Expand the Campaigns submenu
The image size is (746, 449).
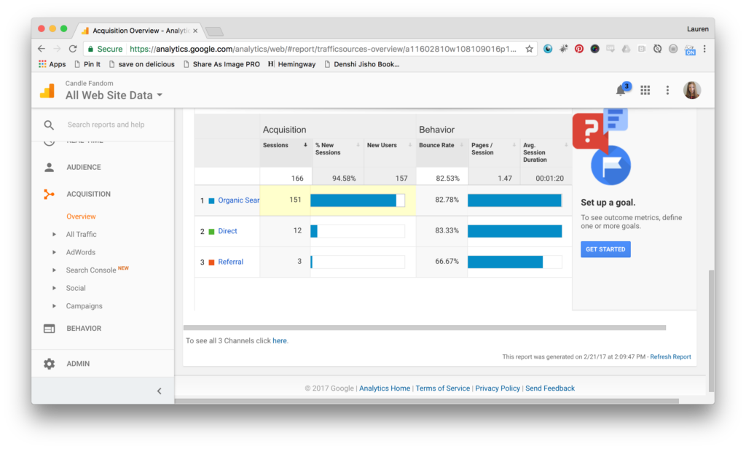tap(54, 306)
